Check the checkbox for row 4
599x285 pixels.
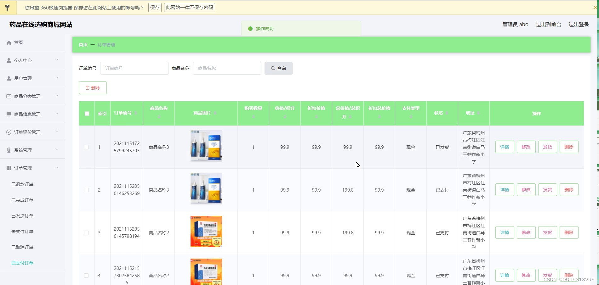(x=86, y=276)
